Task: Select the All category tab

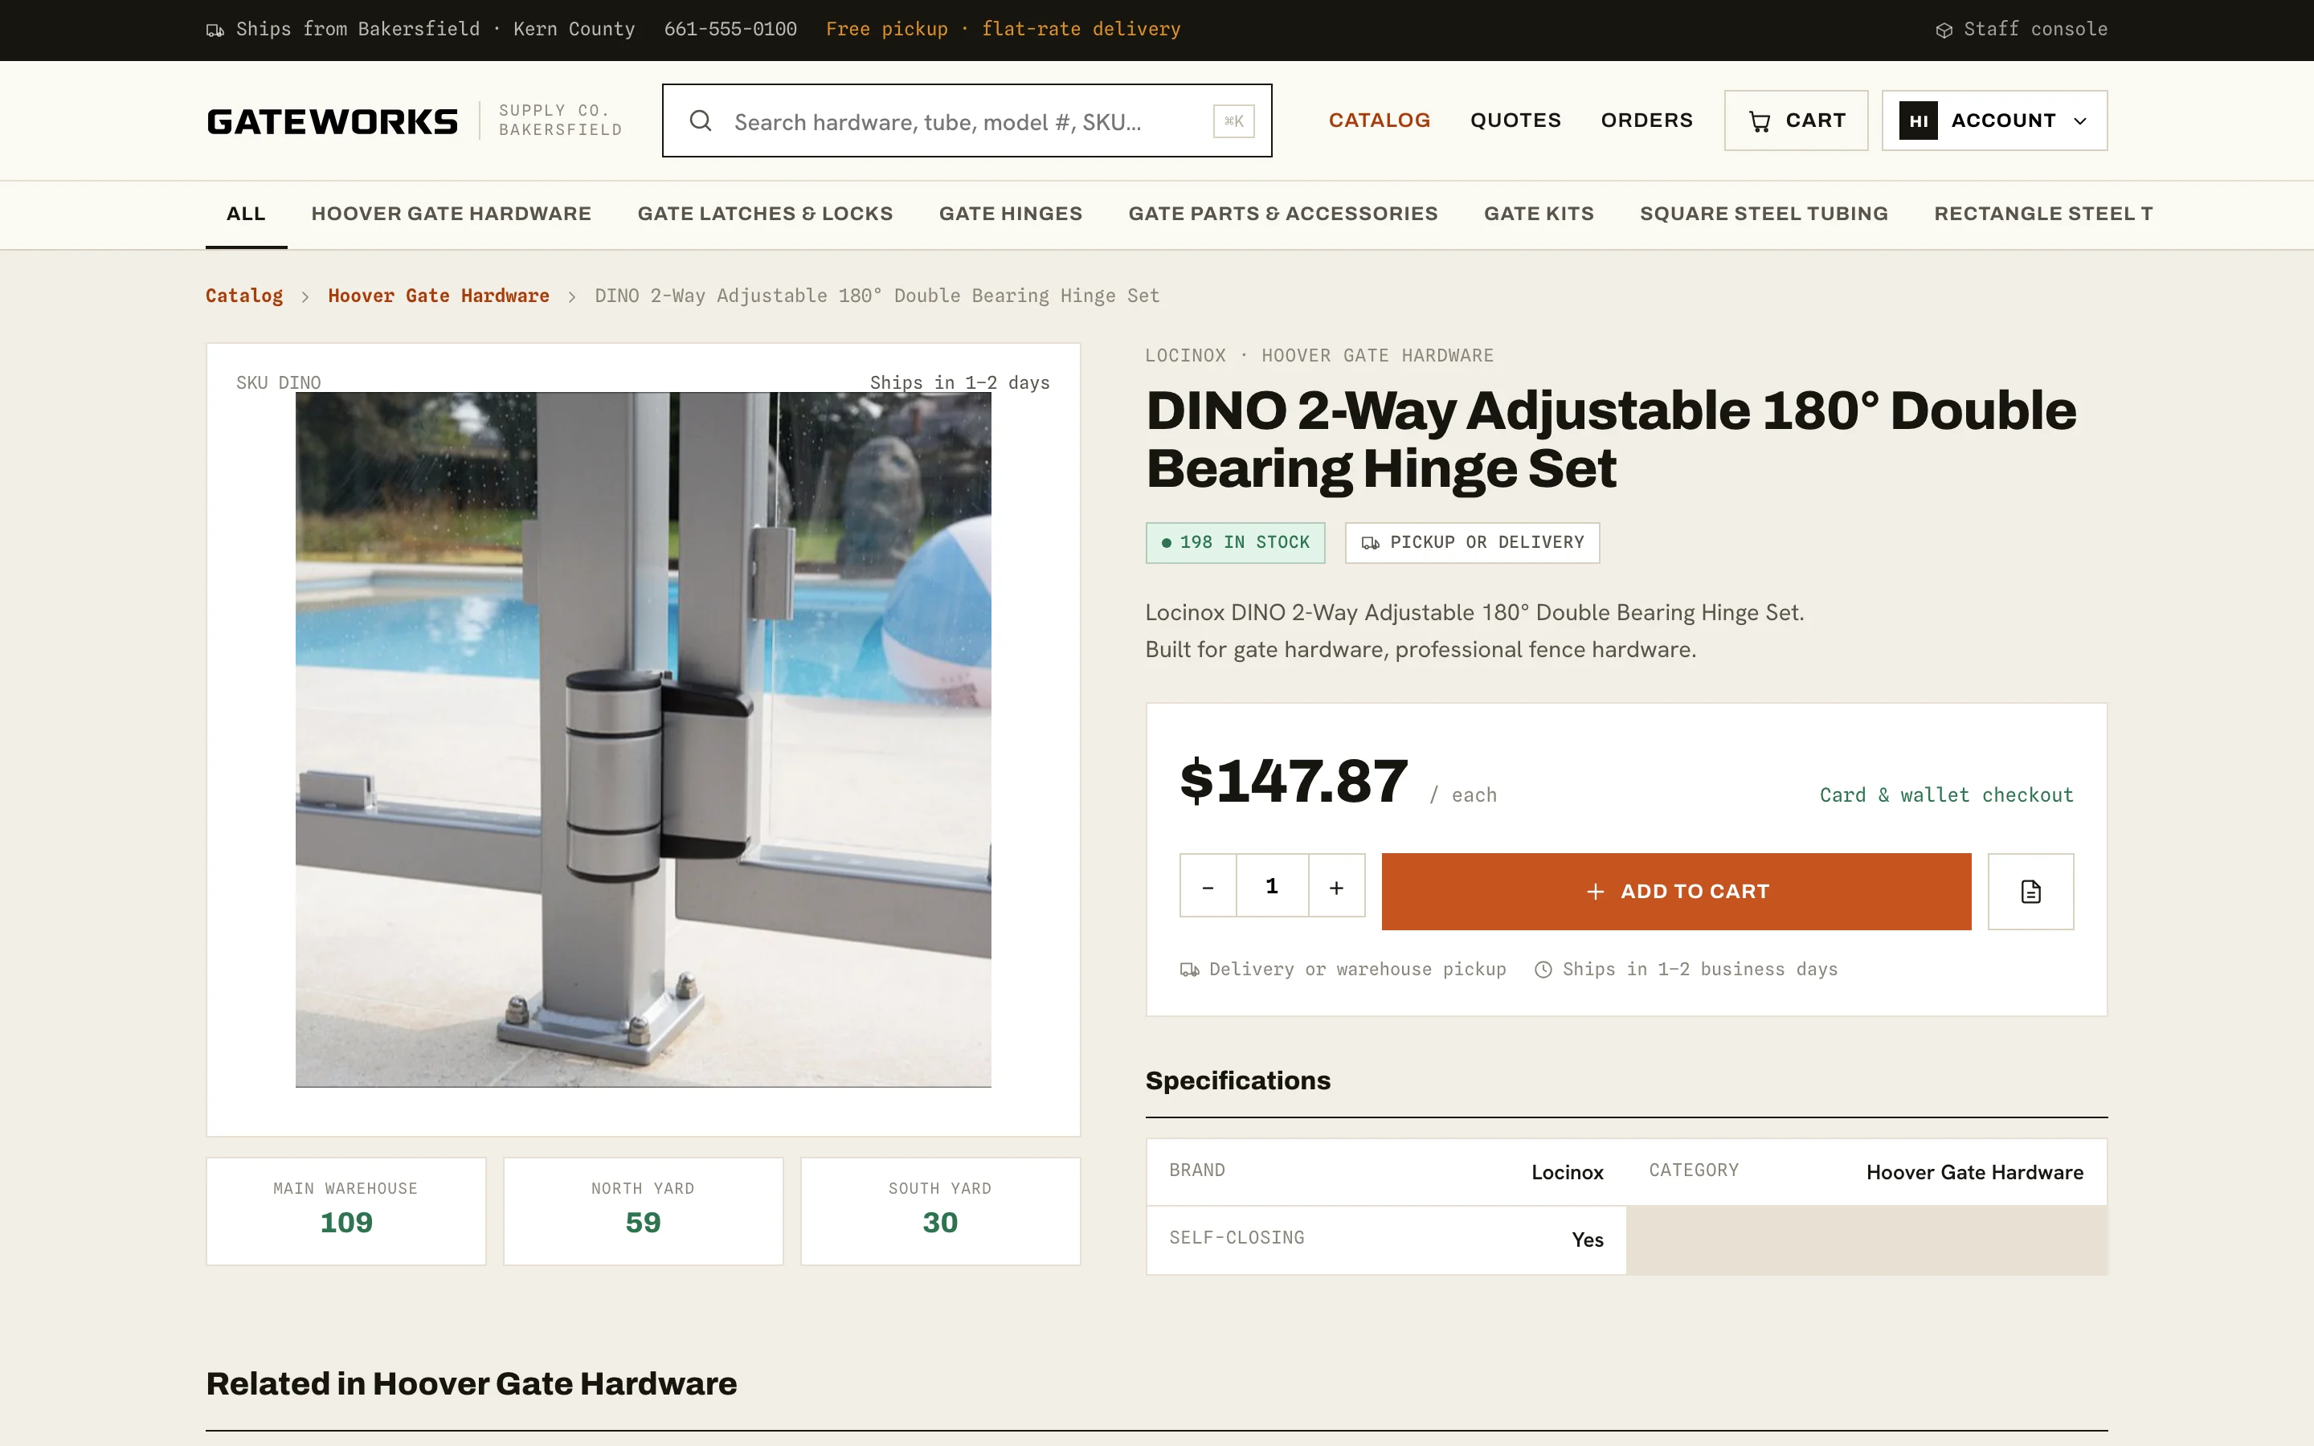Action: click(x=246, y=214)
